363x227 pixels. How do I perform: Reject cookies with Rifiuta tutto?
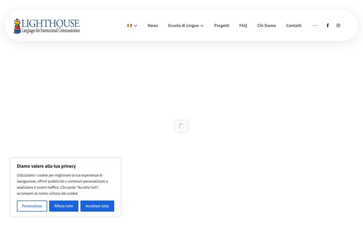pos(64,206)
